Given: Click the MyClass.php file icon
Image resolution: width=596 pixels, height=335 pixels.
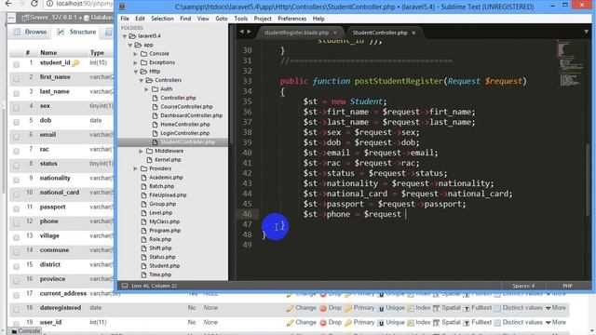Looking at the screenshot, I should click(143, 221).
